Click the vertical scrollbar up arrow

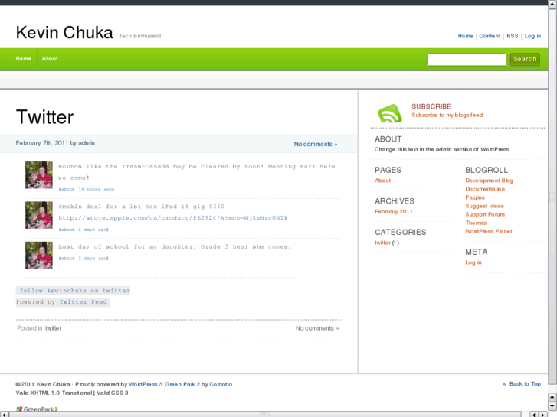click(x=552, y=3)
